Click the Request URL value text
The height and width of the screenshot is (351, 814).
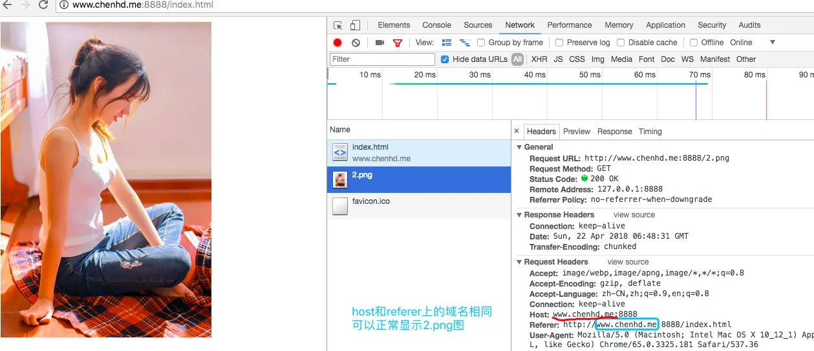pyautogui.click(x=657, y=158)
